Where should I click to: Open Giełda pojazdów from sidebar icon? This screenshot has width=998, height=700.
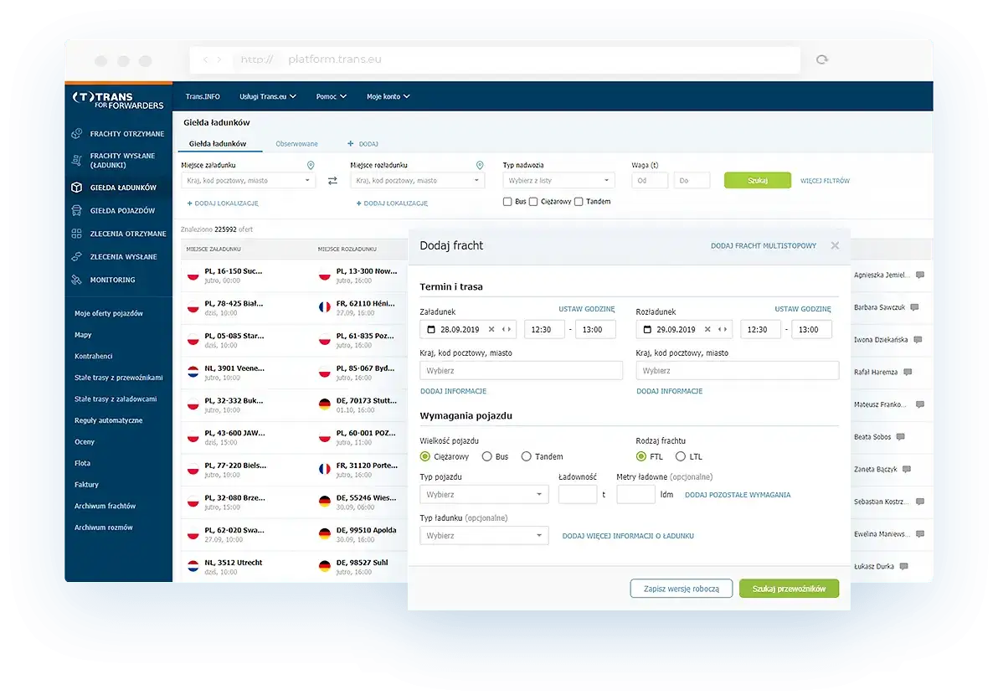click(76, 211)
